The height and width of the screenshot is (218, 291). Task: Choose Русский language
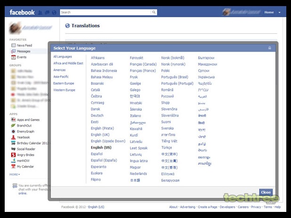(168, 96)
